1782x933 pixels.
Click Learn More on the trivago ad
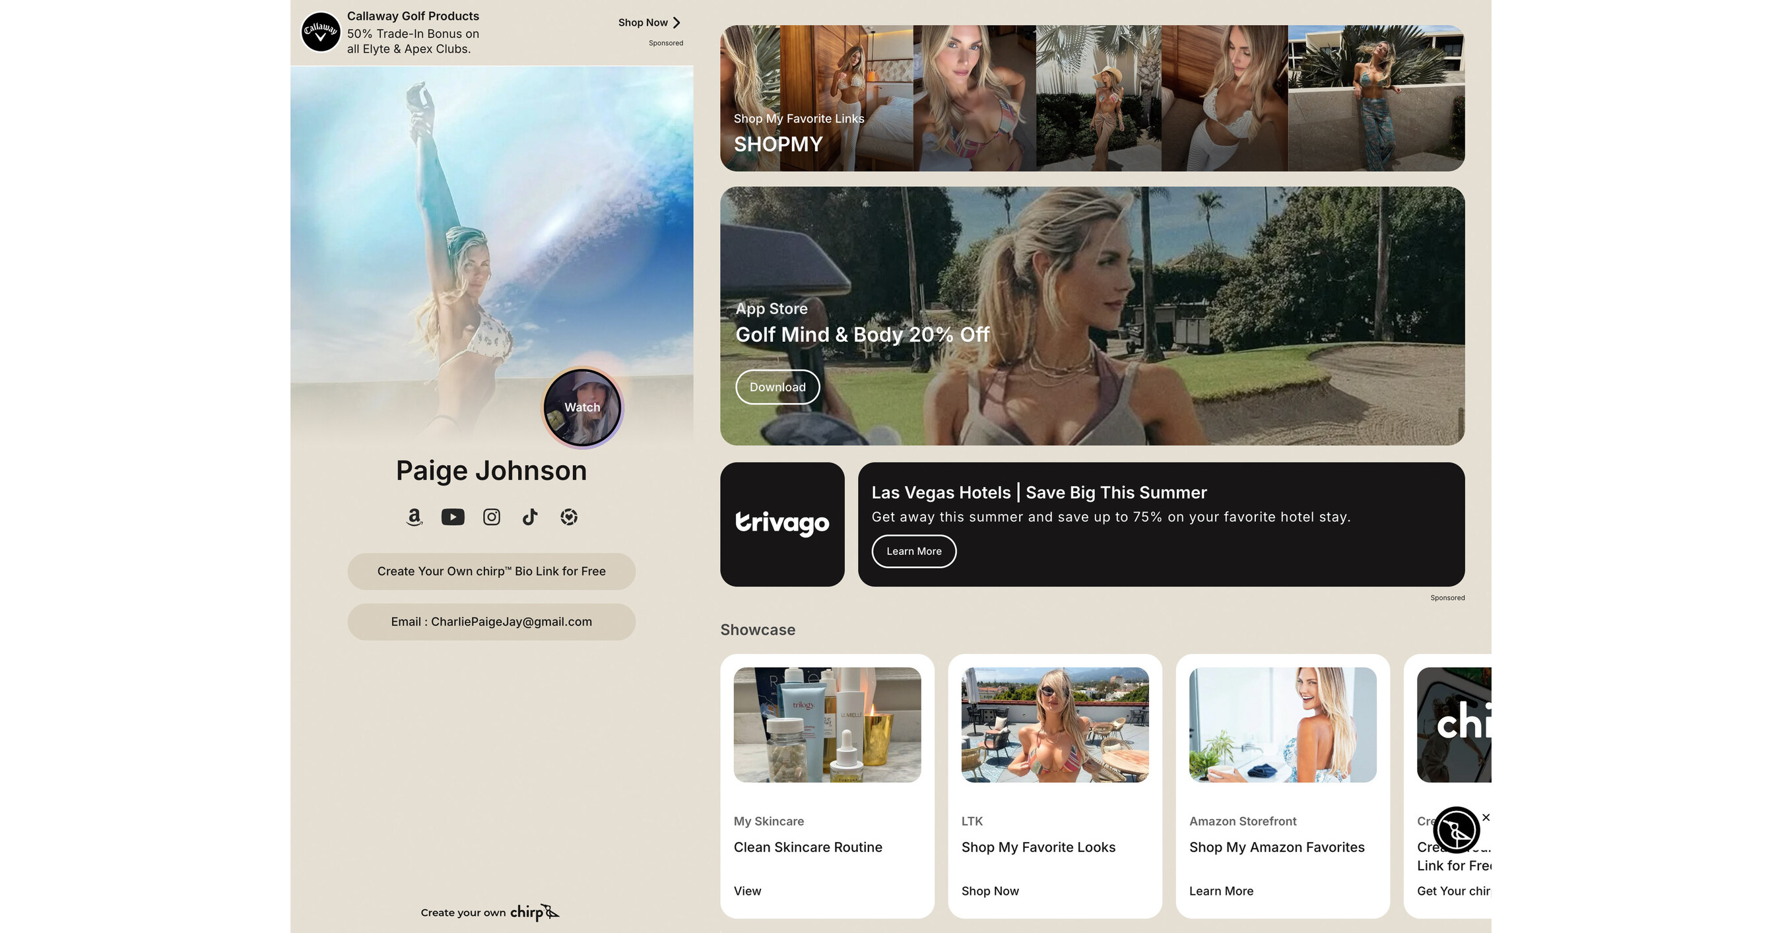pos(914,551)
